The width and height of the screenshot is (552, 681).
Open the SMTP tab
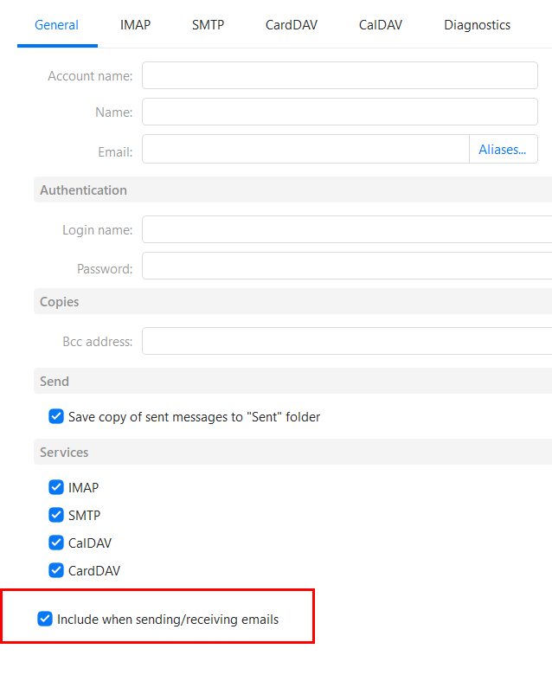tap(208, 25)
